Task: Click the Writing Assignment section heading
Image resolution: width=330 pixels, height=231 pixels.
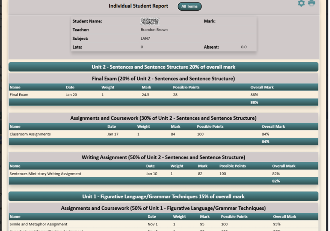Action: point(163,157)
